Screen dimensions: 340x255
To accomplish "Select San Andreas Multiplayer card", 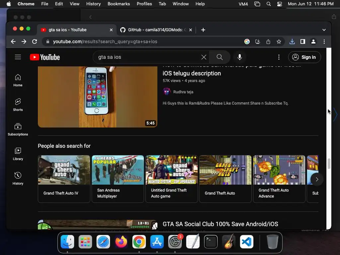I will tap(118, 179).
